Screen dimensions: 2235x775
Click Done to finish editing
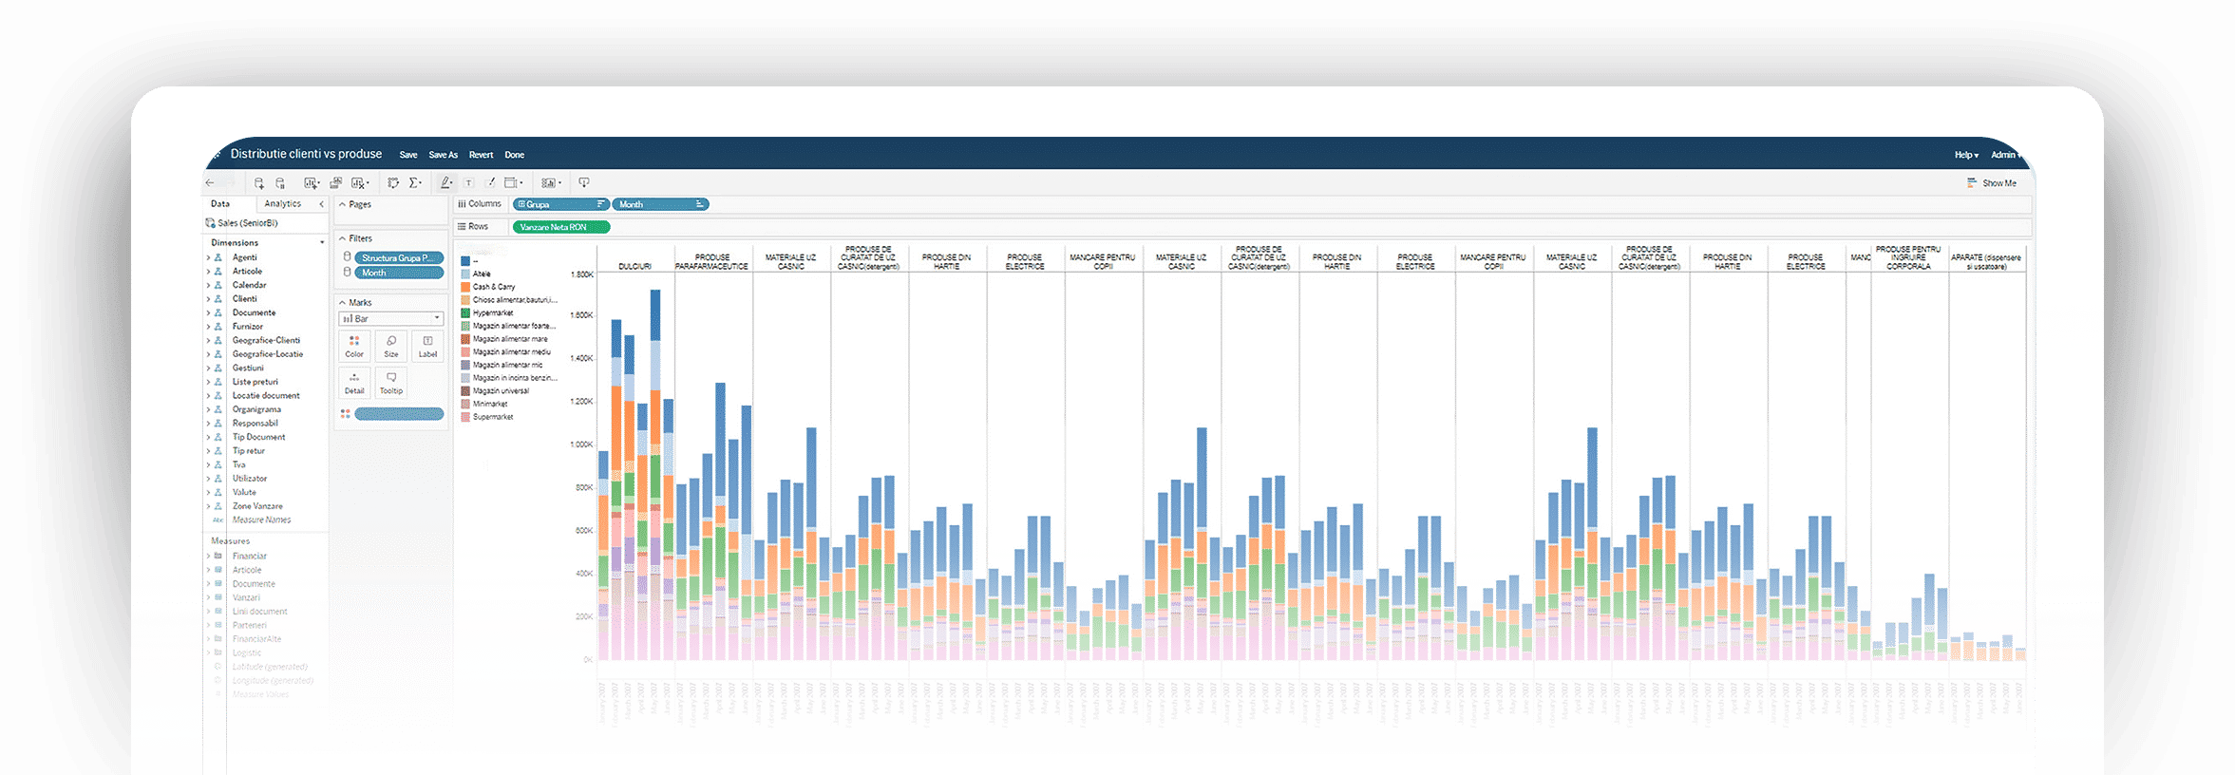point(514,155)
